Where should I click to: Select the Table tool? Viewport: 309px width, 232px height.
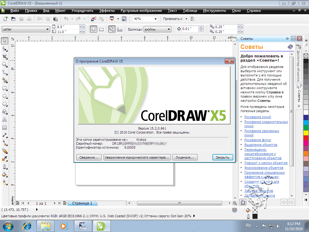(5, 128)
